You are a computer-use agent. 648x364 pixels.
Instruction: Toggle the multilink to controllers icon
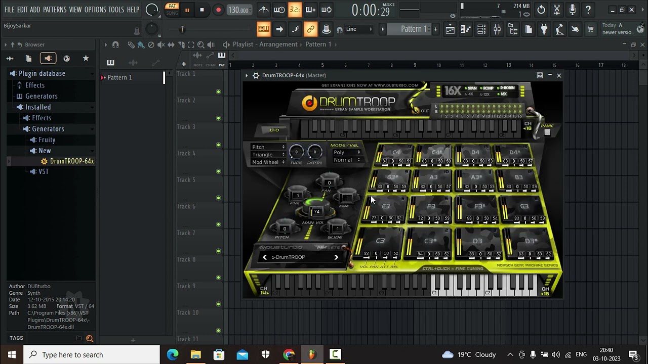[x=310, y=29]
